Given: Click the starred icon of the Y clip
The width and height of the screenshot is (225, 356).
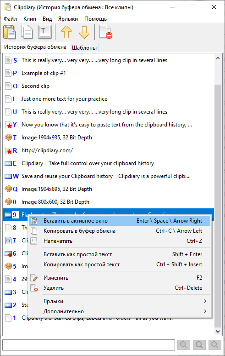Looking at the screenshot, I should click(8, 125).
